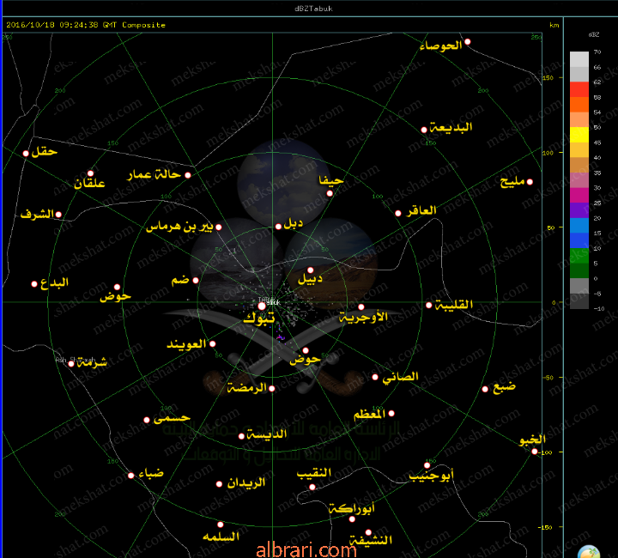618x558 pixels.
Task: Pick the dark green 5 dBZ legend swatch
Action: click(579, 270)
